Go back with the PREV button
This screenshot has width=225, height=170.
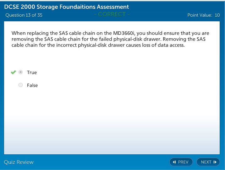pyautogui.click(x=181, y=162)
